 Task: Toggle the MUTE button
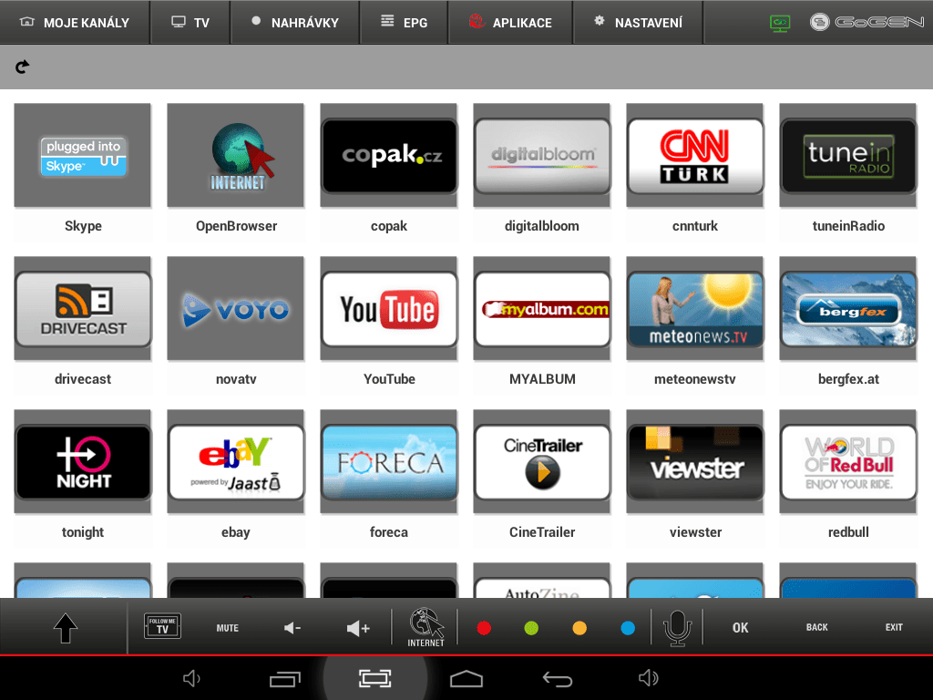click(x=227, y=628)
